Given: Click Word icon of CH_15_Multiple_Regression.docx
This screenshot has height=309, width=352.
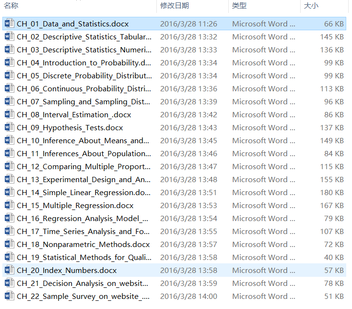Looking at the screenshot, I should (x=10, y=205).
